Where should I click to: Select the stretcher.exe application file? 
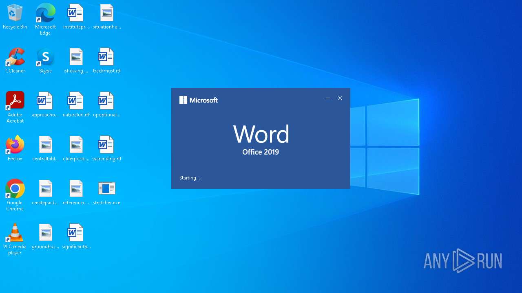107,192
